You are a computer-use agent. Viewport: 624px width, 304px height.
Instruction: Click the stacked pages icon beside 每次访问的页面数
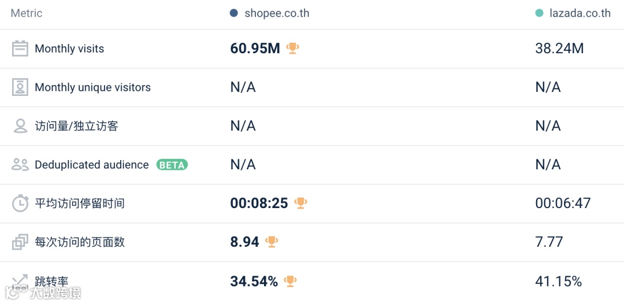[x=20, y=242]
